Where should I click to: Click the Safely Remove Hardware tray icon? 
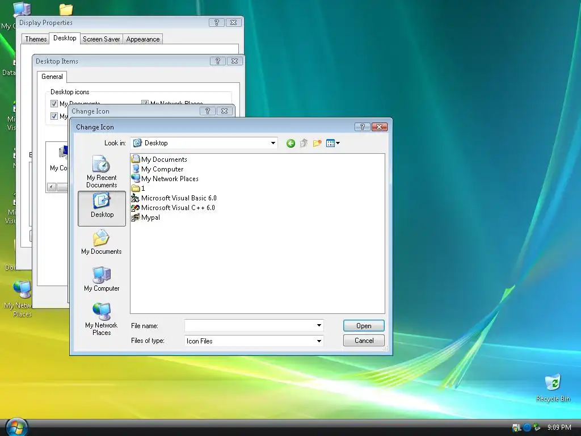(537, 427)
